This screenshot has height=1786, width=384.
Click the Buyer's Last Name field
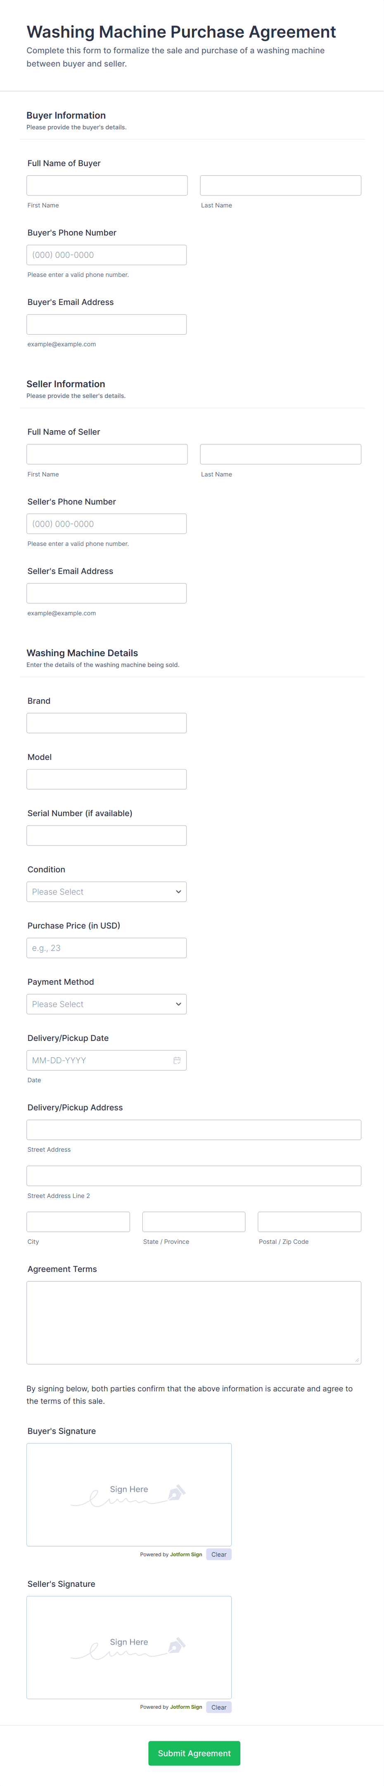coord(280,185)
